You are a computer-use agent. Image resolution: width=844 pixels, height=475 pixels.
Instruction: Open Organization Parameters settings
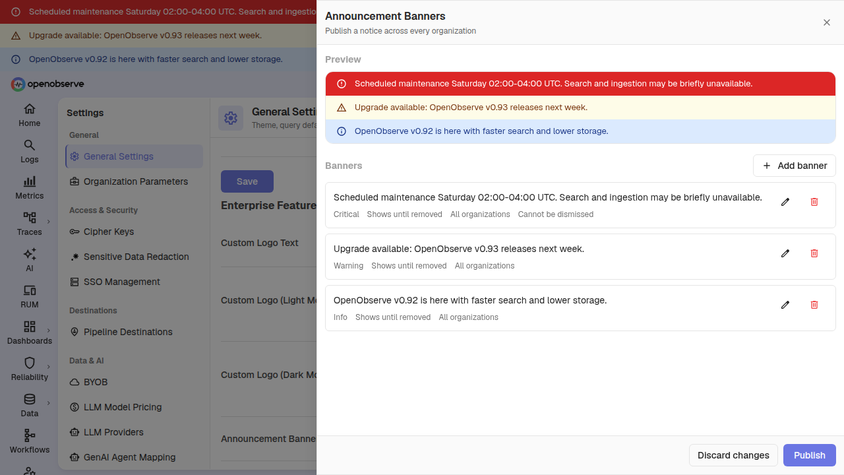point(135,181)
